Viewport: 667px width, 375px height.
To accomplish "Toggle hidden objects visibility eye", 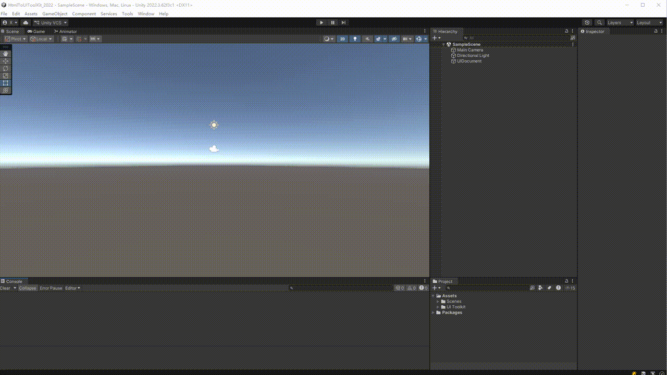I will (x=394, y=39).
